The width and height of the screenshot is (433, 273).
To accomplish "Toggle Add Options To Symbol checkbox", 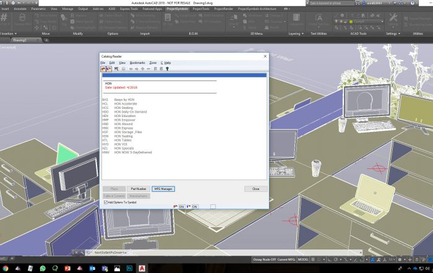I will click(106, 202).
